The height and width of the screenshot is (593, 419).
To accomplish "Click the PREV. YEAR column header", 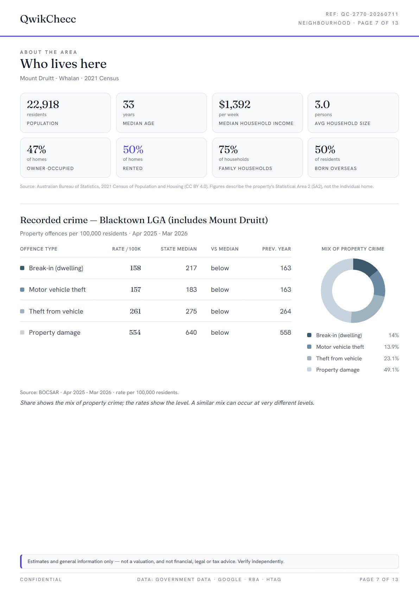I will tap(277, 249).
